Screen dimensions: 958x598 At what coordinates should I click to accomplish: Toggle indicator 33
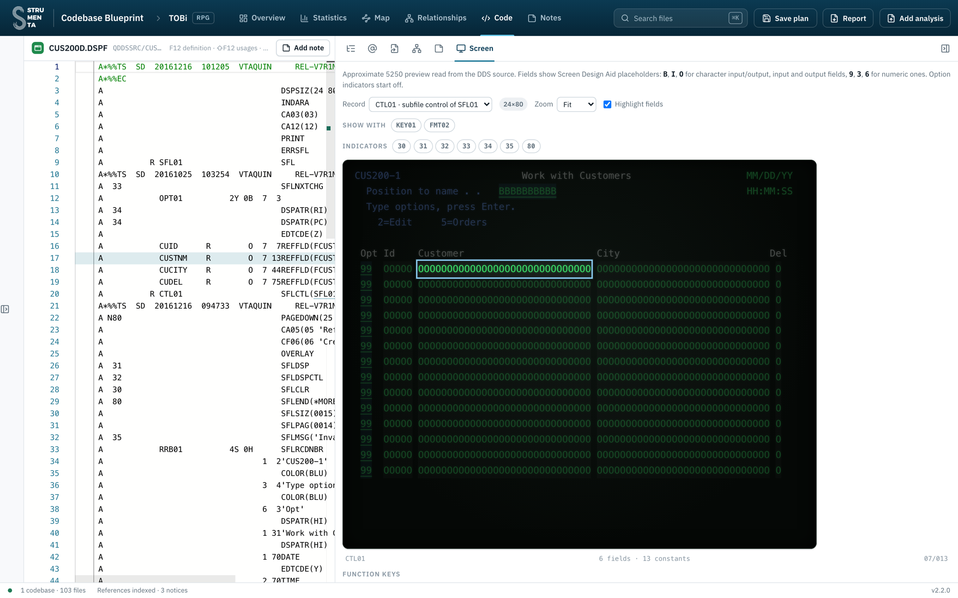466,146
